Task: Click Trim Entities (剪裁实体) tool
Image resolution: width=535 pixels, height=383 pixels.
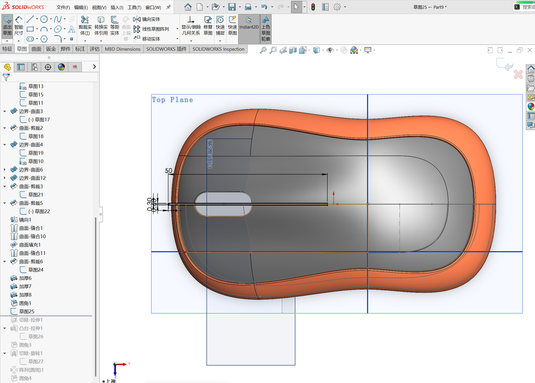Action: click(x=85, y=26)
